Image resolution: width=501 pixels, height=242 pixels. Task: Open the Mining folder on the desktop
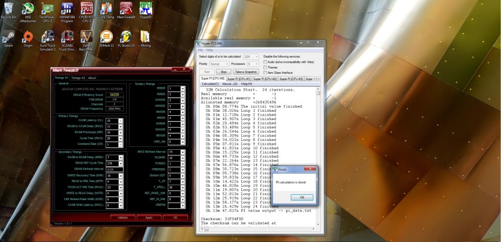(145, 39)
